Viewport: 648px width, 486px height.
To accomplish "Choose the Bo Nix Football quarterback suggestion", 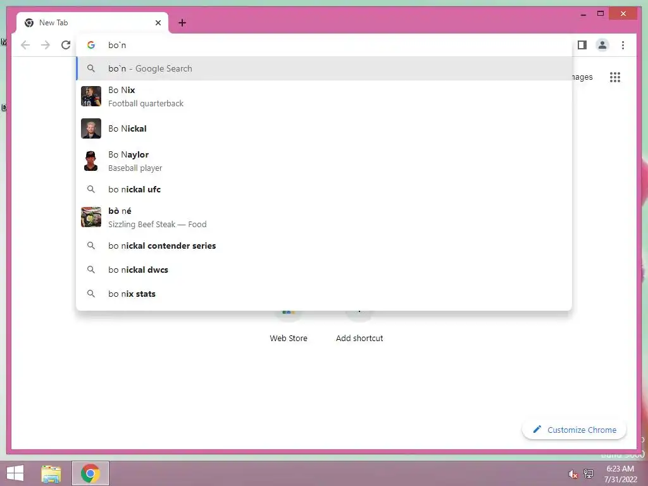I will 324,96.
